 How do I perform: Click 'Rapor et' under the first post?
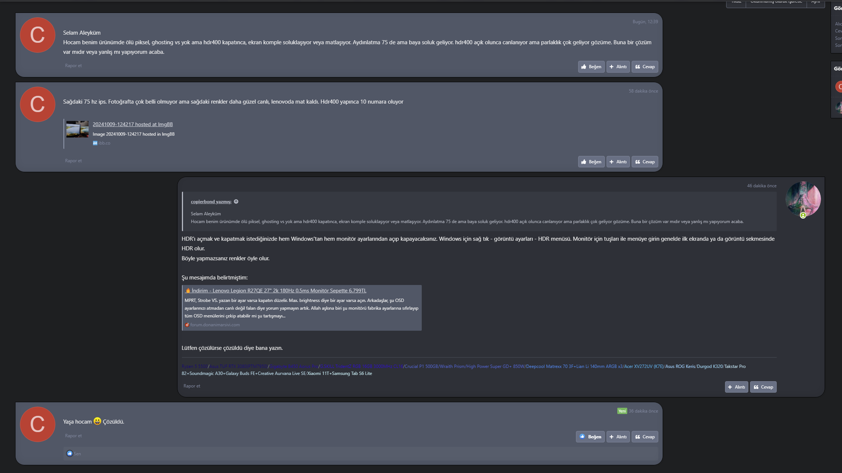pyautogui.click(x=73, y=66)
